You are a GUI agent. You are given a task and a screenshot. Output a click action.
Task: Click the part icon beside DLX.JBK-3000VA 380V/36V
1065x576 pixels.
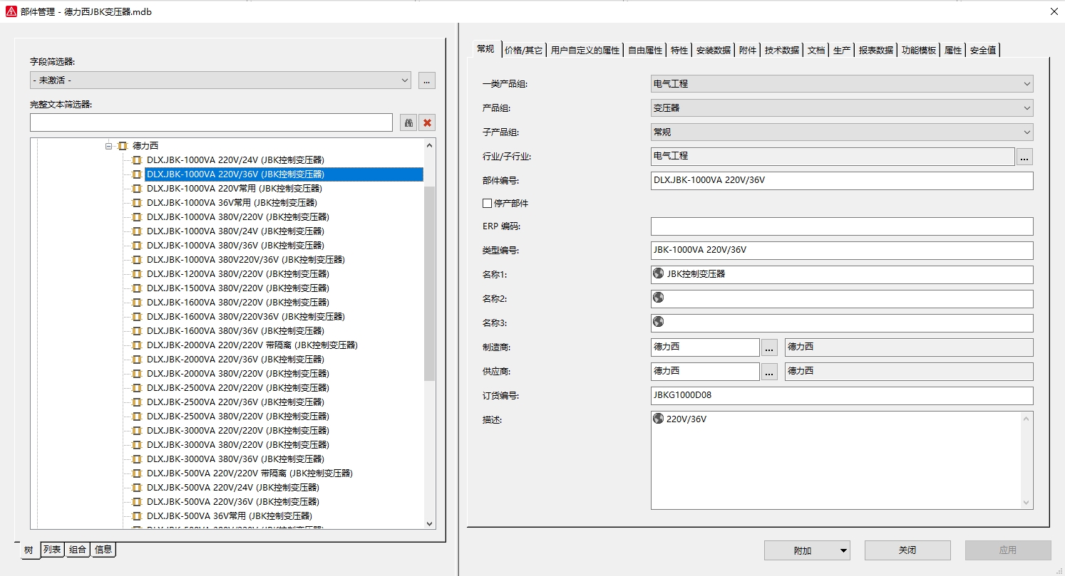point(137,459)
